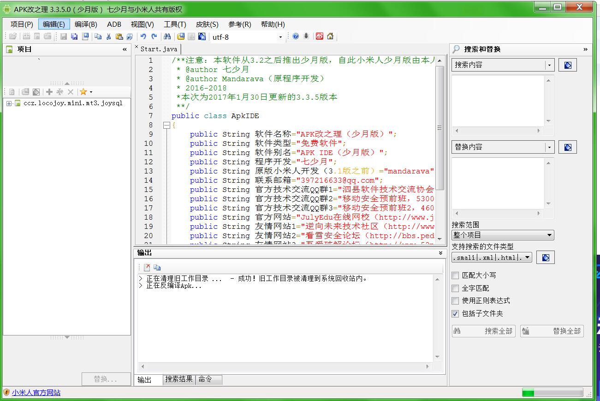
Task: Open the 搜索范围 dropdown showing 整个项目
Action: tap(503, 235)
